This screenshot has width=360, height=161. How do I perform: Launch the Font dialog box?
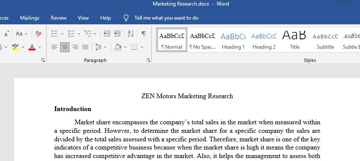[x=43, y=60]
